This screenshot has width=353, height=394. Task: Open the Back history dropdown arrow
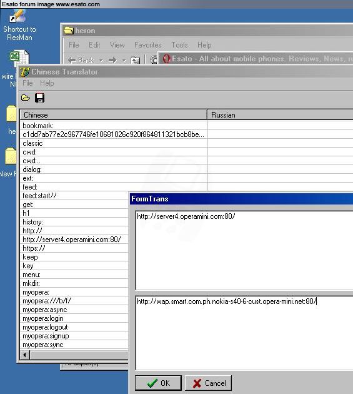pyautogui.click(x=101, y=60)
